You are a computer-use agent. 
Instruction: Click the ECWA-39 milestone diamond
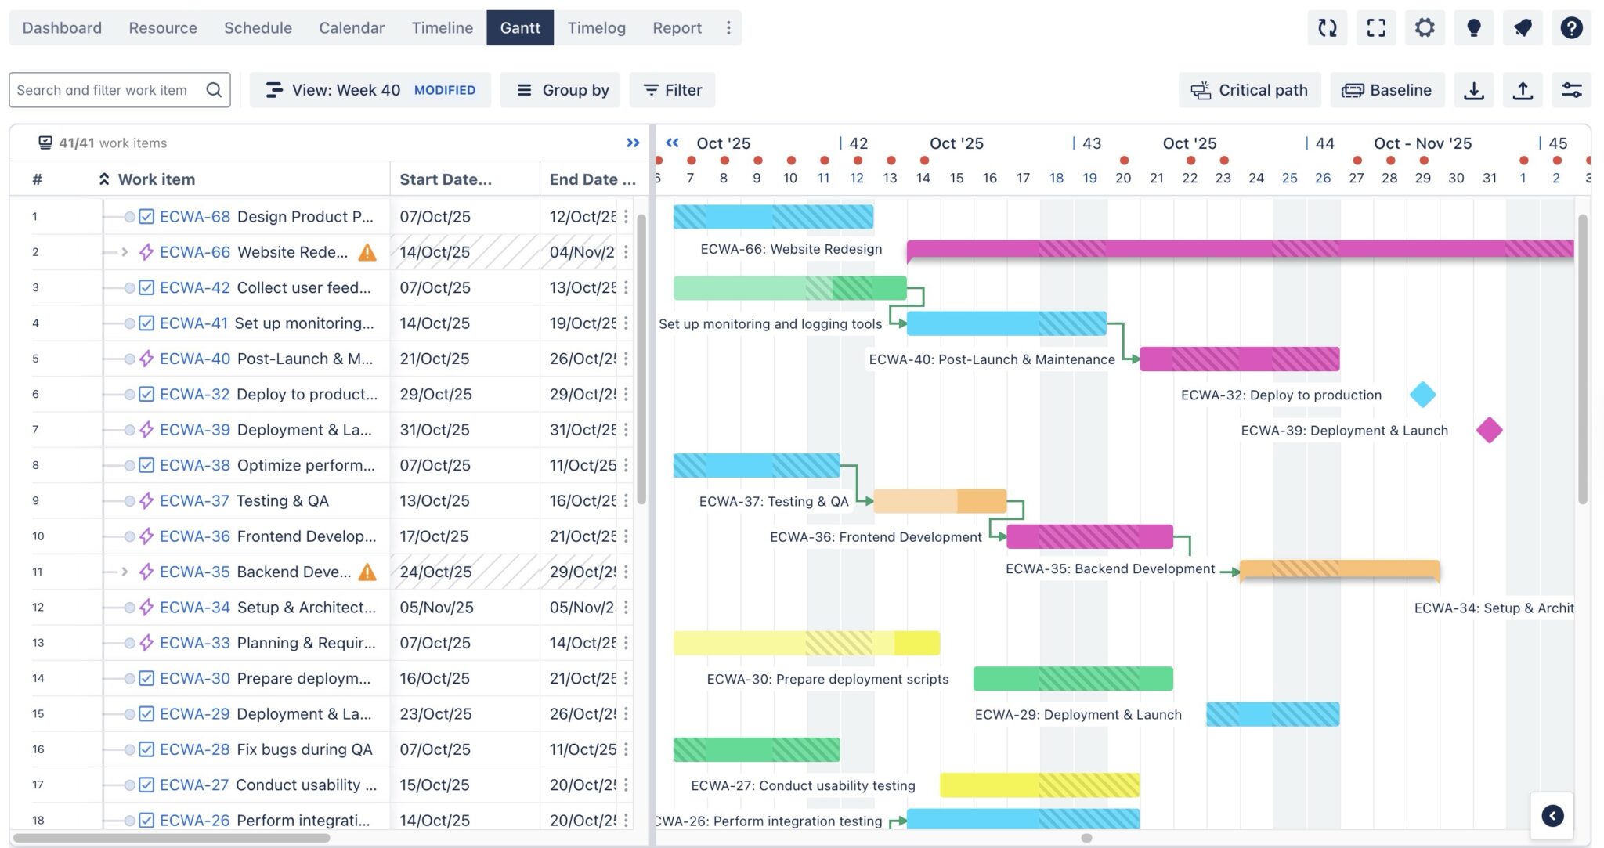tap(1490, 430)
